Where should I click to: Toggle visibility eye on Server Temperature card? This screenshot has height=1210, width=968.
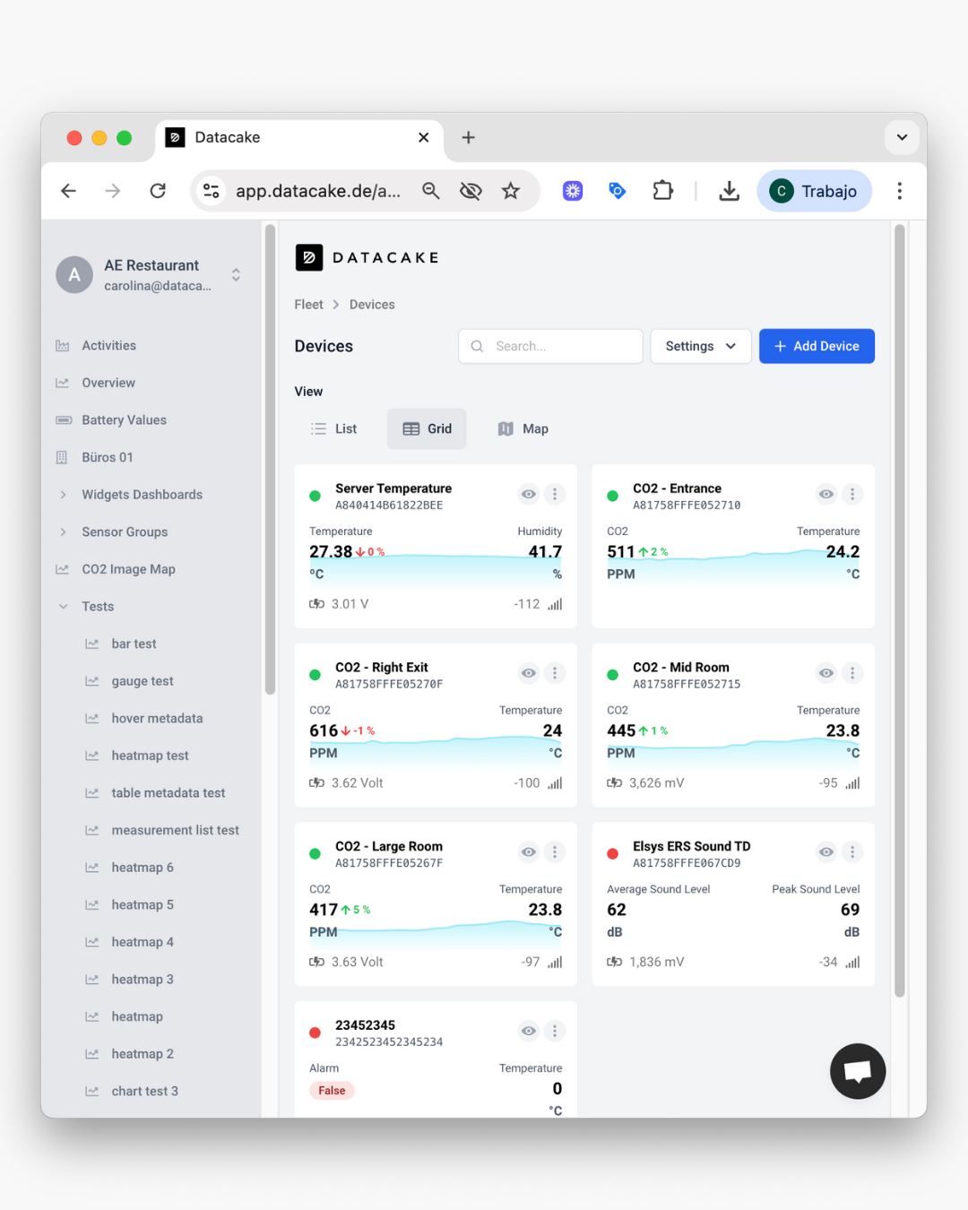(x=529, y=494)
